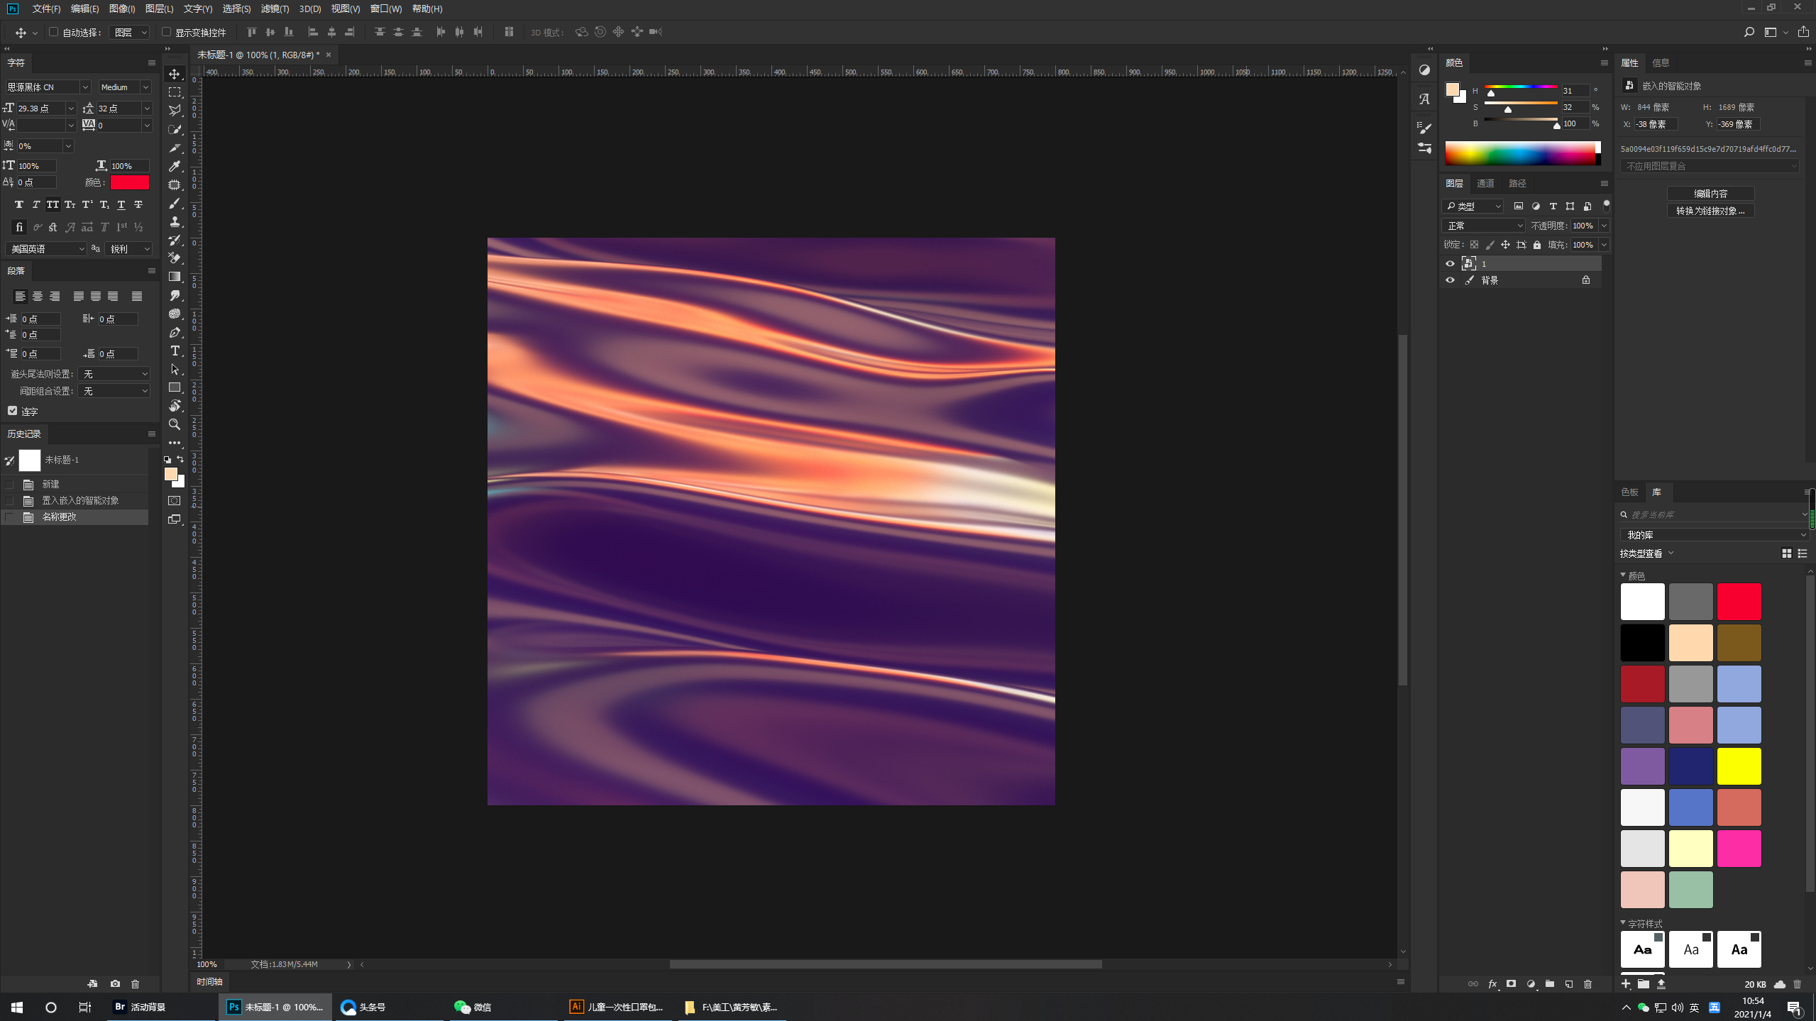Create new snapshot camera icon in History
Viewport: 1816px width, 1021px height.
(x=115, y=984)
